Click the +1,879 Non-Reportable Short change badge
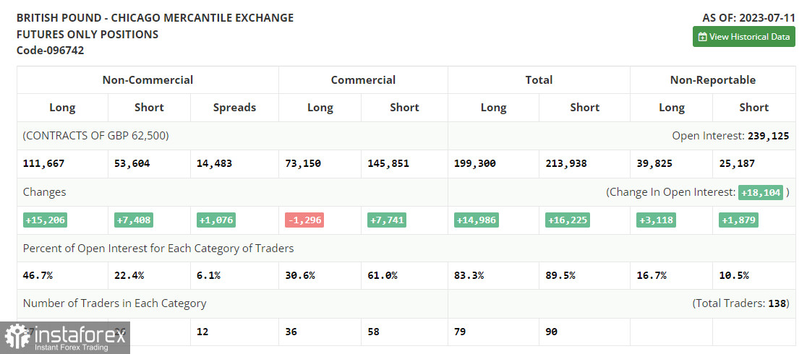Viewport: 807px width, 354px height. click(738, 220)
